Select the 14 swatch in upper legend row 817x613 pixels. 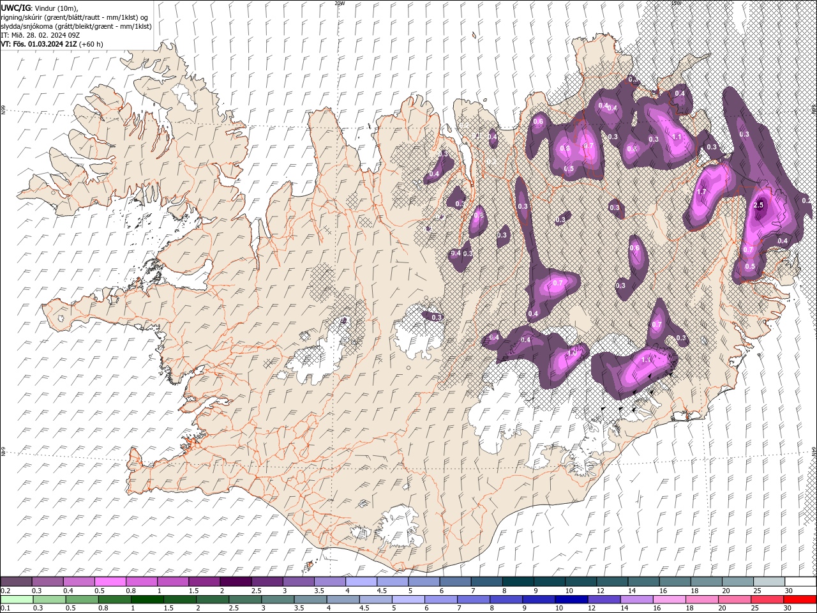(x=644, y=582)
